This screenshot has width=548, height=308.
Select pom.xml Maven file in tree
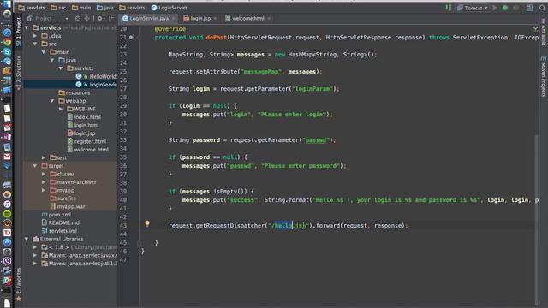coord(56,215)
